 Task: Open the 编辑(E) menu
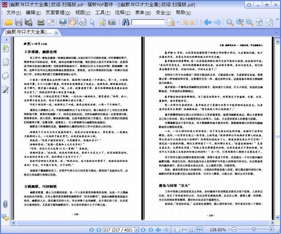33,13
